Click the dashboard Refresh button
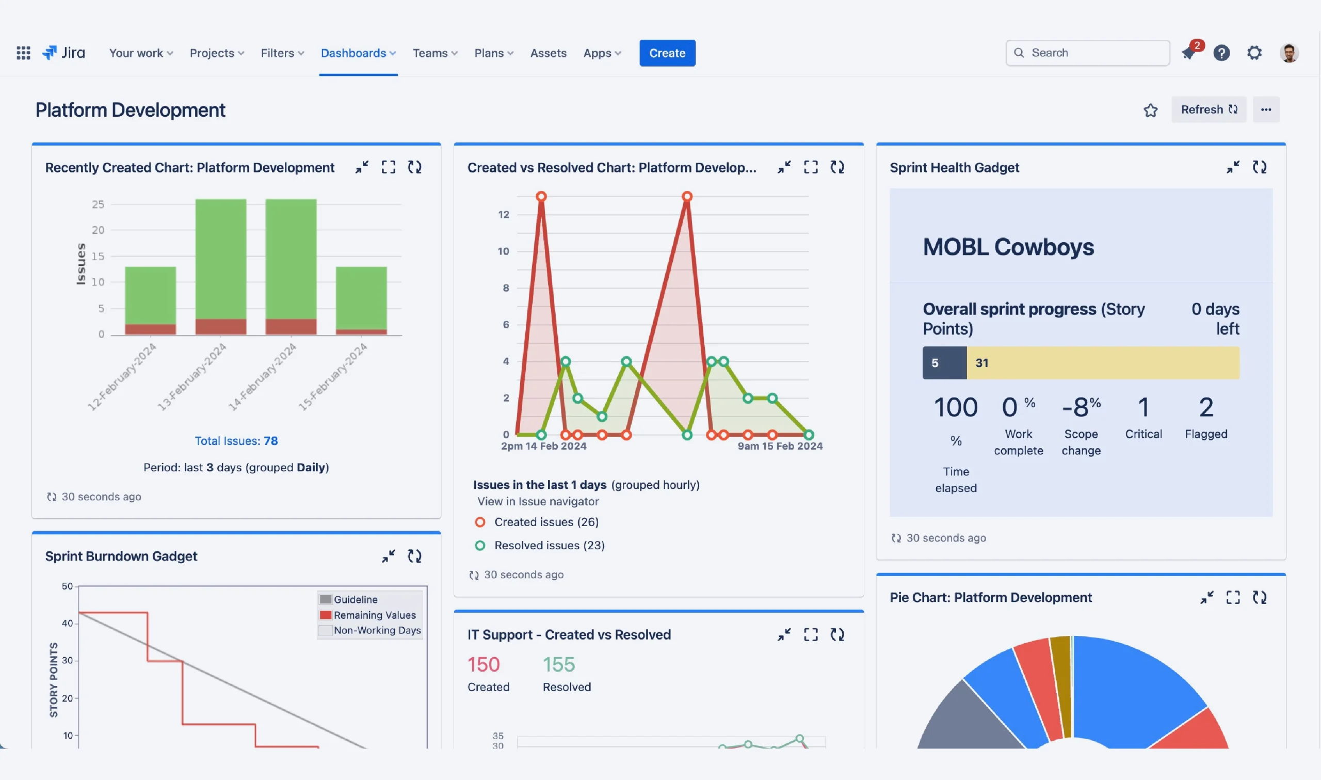Image resolution: width=1321 pixels, height=780 pixels. tap(1209, 110)
